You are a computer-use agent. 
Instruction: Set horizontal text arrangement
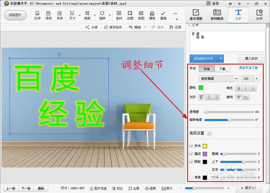[x=239, y=98]
